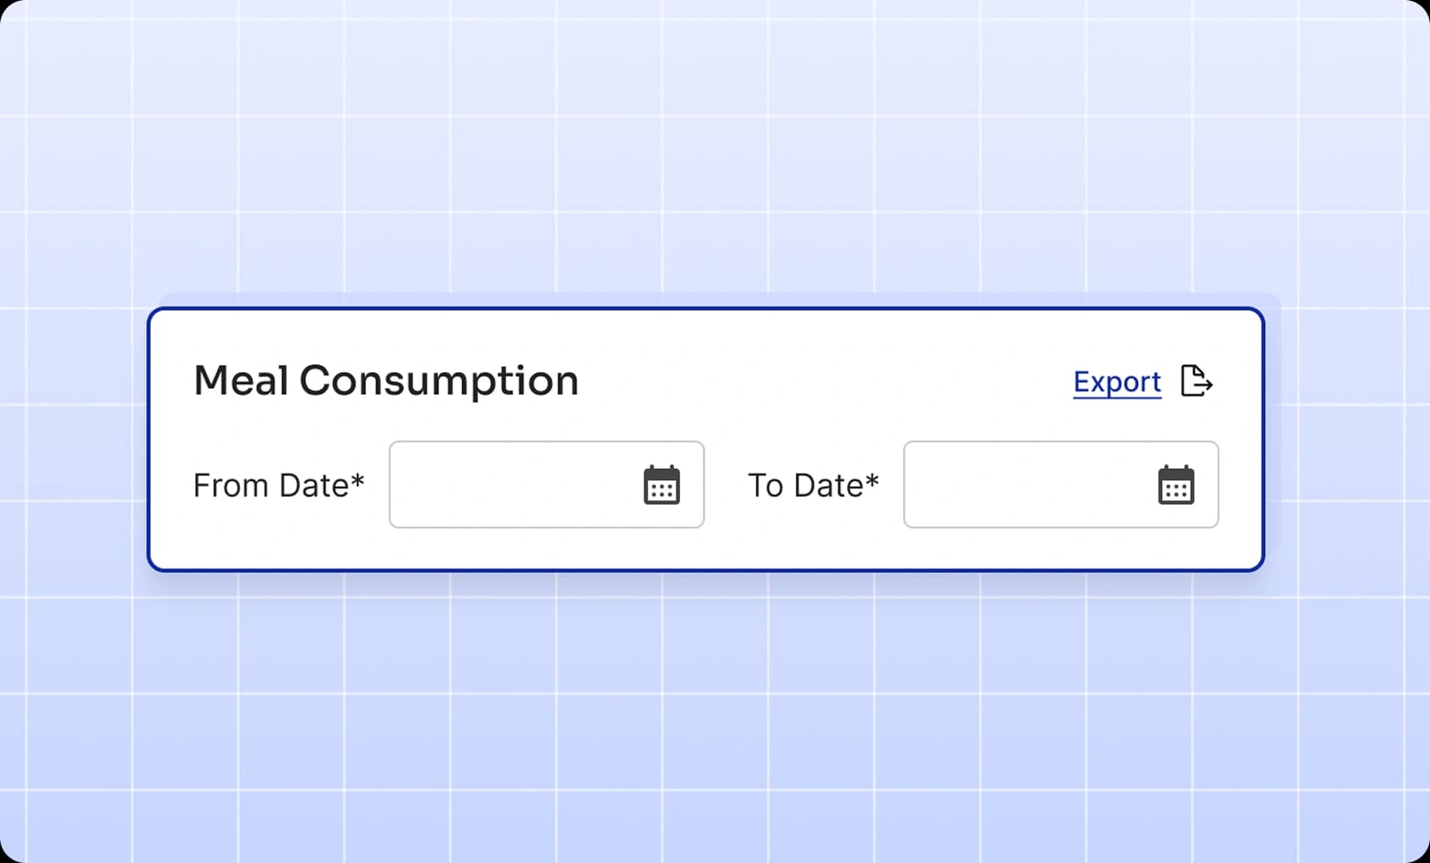Select the To Date* label text
The image size is (1430, 863).
tap(813, 485)
